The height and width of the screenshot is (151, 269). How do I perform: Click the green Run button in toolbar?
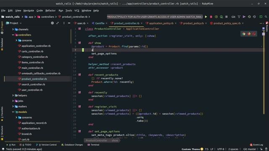tap(206, 17)
